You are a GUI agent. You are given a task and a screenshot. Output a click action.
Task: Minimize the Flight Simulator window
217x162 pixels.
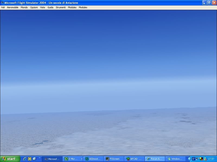click(x=205, y=3)
